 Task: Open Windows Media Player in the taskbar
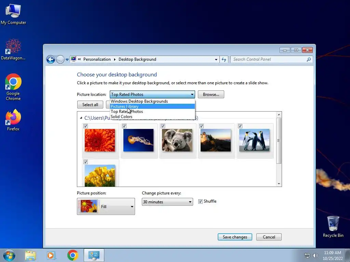[51, 255]
